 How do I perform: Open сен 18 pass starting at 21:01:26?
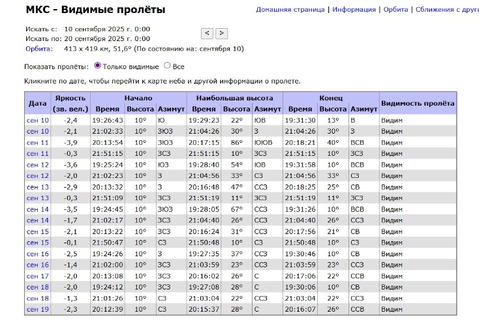click(38, 299)
